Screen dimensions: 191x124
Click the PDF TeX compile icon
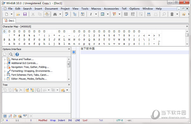(114, 14)
